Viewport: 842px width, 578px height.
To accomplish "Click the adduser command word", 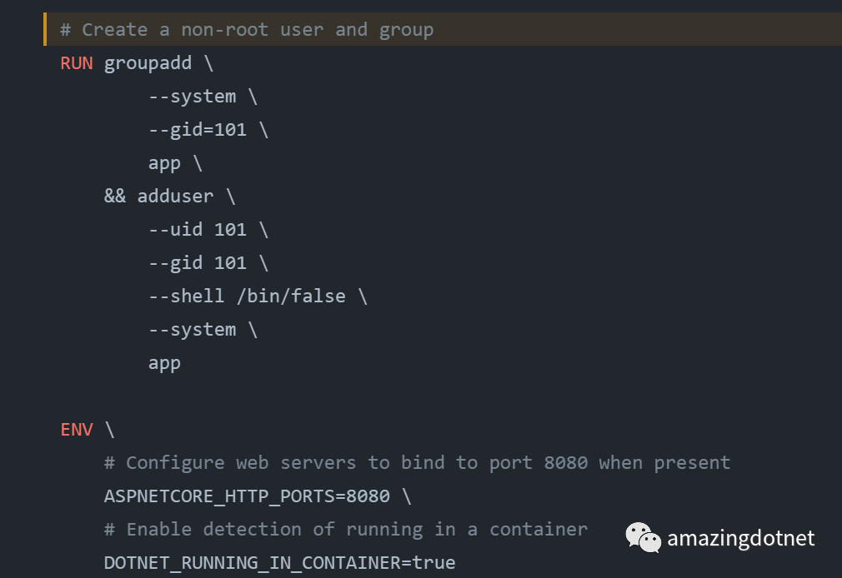I will point(175,197).
